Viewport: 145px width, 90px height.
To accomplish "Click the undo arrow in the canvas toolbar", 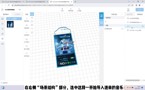I will 32,29.
